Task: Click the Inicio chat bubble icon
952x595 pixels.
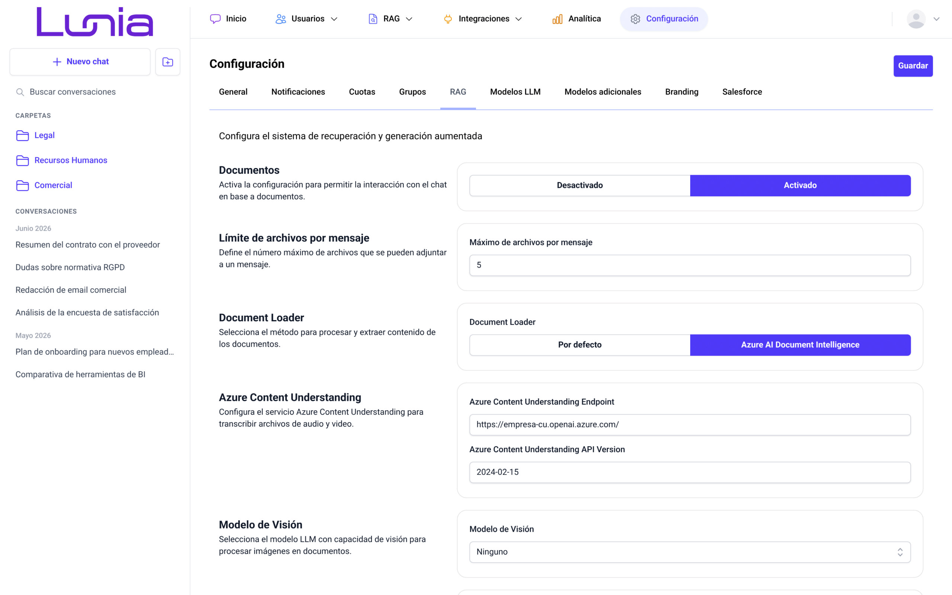Action: click(x=215, y=19)
